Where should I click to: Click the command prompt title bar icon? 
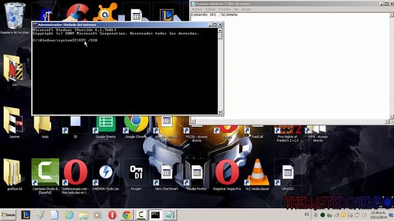click(35, 25)
